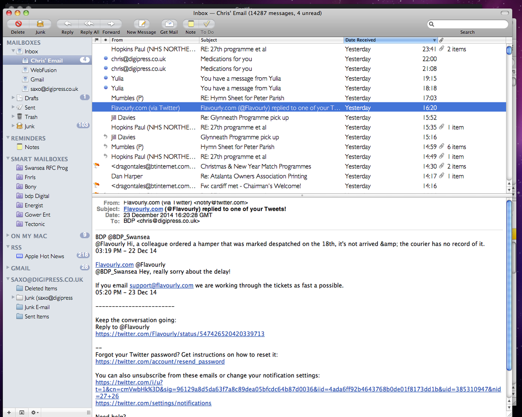
Task: Open the Chris' Email mailbox
Action: click(x=47, y=60)
